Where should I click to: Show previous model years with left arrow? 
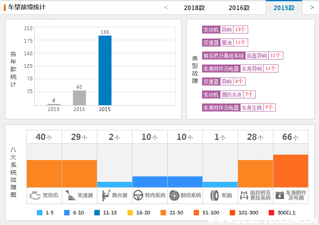(x=166, y=7)
